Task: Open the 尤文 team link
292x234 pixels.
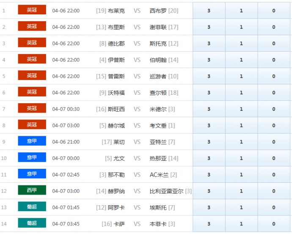Action: (x=119, y=158)
